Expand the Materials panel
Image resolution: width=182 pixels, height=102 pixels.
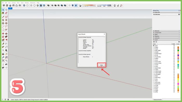pyautogui.click(x=166, y=31)
